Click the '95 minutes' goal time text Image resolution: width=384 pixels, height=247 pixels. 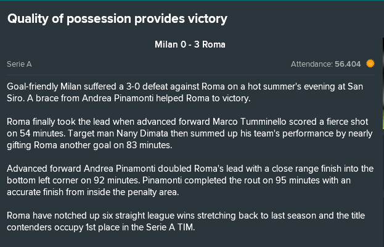coord(298,180)
